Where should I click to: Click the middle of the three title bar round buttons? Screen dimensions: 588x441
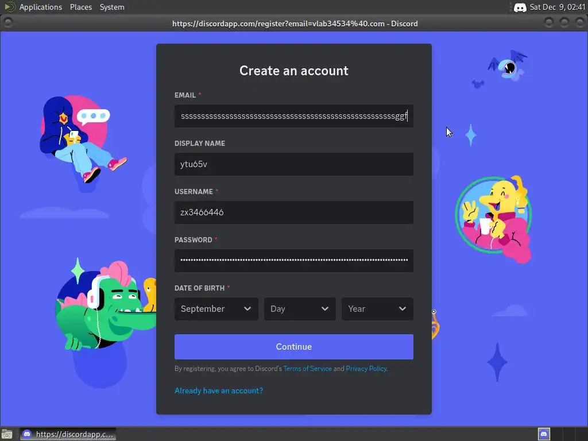pos(564,22)
